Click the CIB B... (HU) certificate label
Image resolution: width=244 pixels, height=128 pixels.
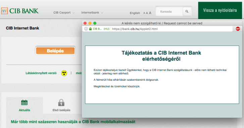tap(101, 29)
